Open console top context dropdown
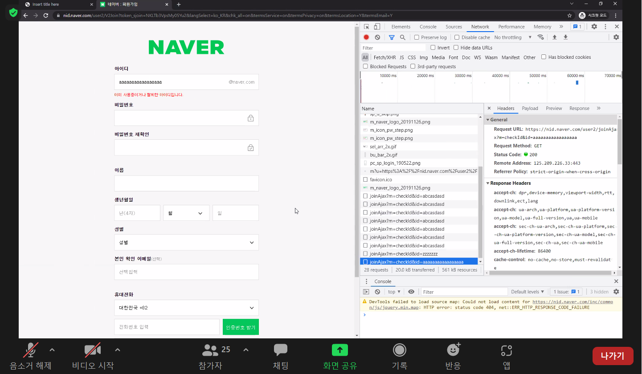The height and width of the screenshot is (374, 642). [394, 292]
